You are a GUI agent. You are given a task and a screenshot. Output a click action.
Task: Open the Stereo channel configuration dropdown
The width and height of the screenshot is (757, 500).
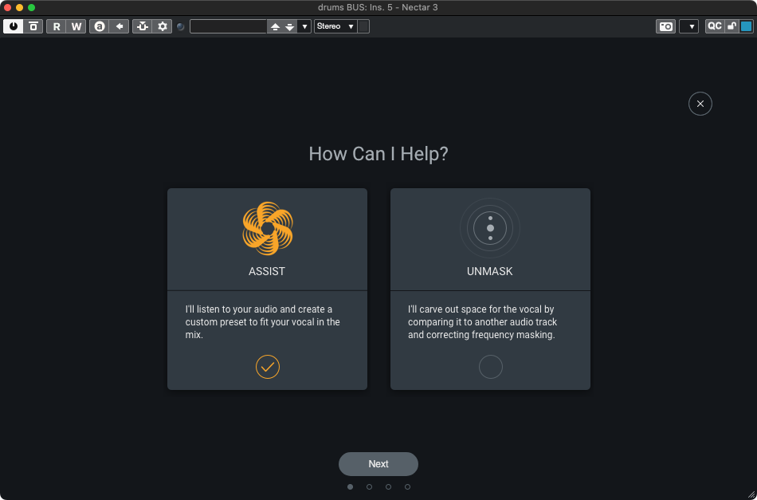click(x=335, y=26)
